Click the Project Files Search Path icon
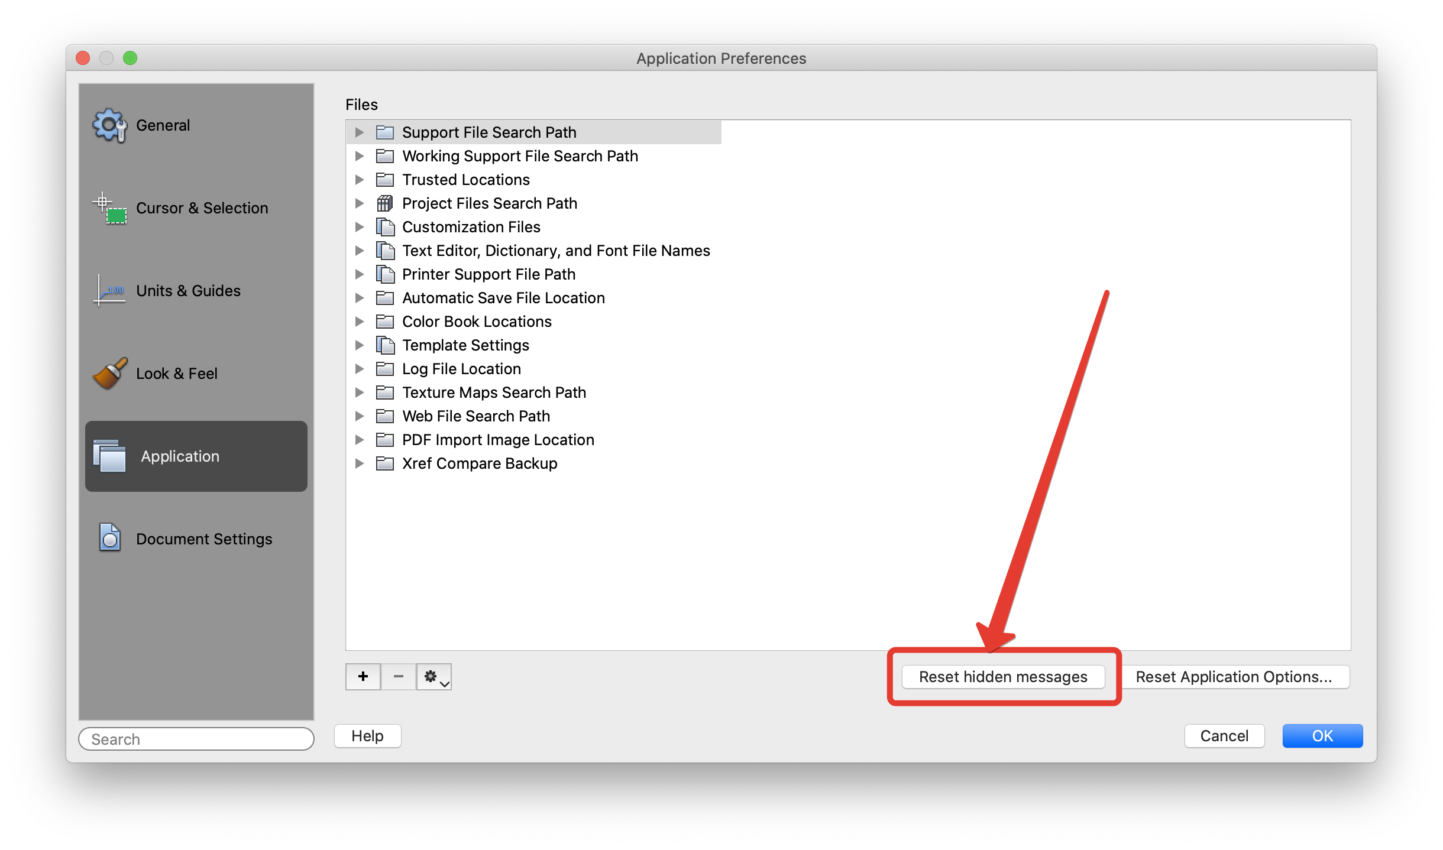 385,203
